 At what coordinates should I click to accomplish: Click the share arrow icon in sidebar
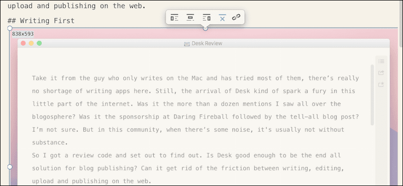pyautogui.click(x=381, y=73)
